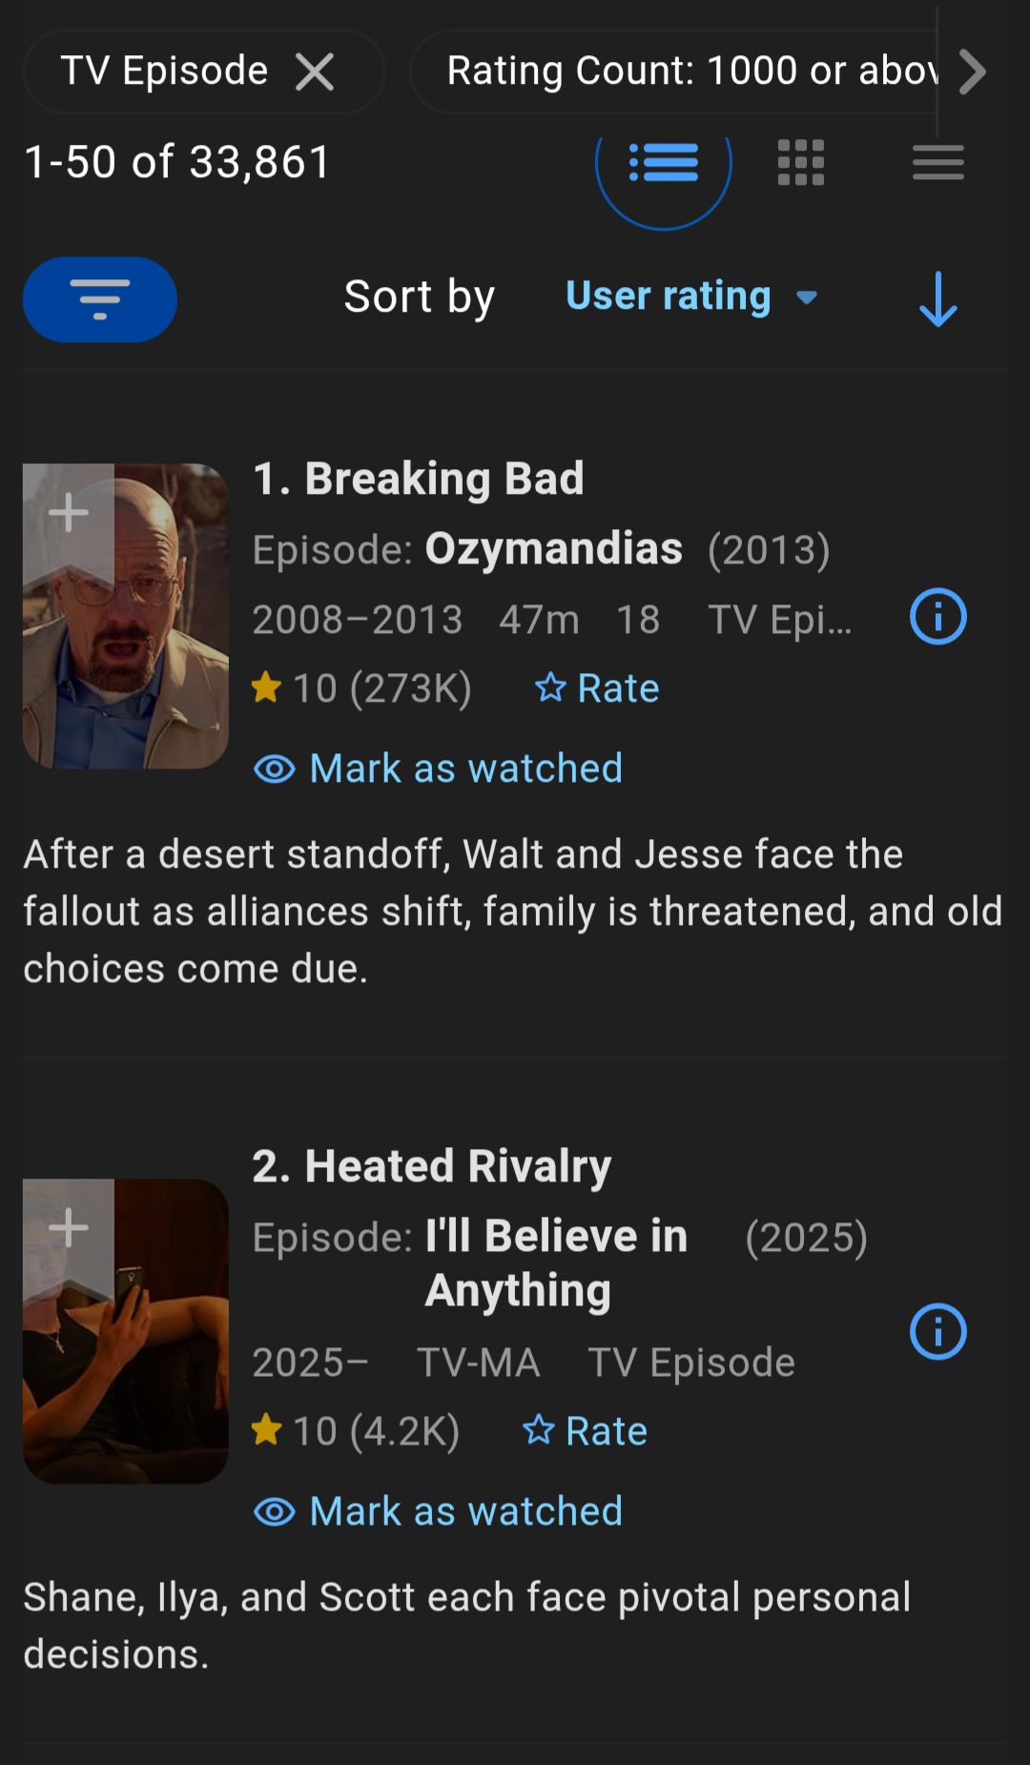
Task: Toggle sort direction arrow
Action: coord(938,299)
